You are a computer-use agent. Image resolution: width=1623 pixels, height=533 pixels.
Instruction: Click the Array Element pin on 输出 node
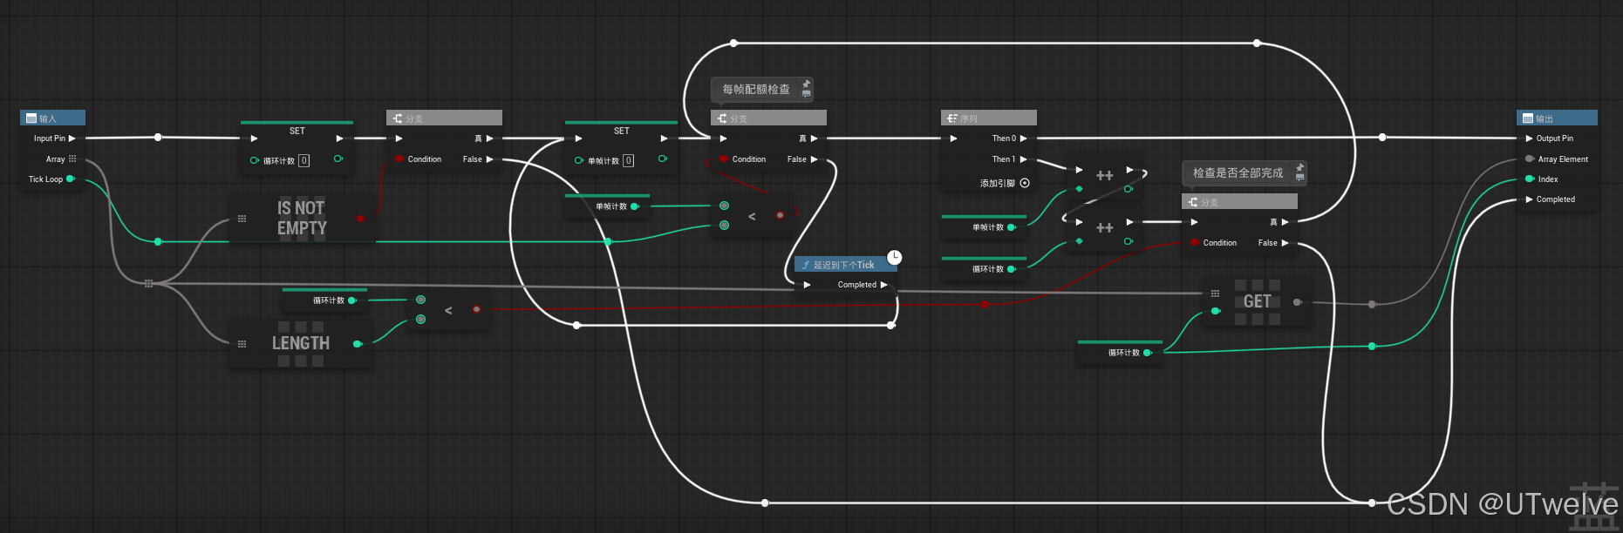pyautogui.click(x=1530, y=159)
